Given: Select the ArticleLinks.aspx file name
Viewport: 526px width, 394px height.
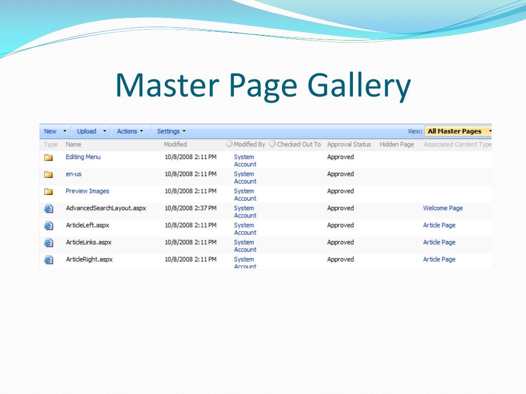Looking at the screenshot, I should tap(88, 242).
